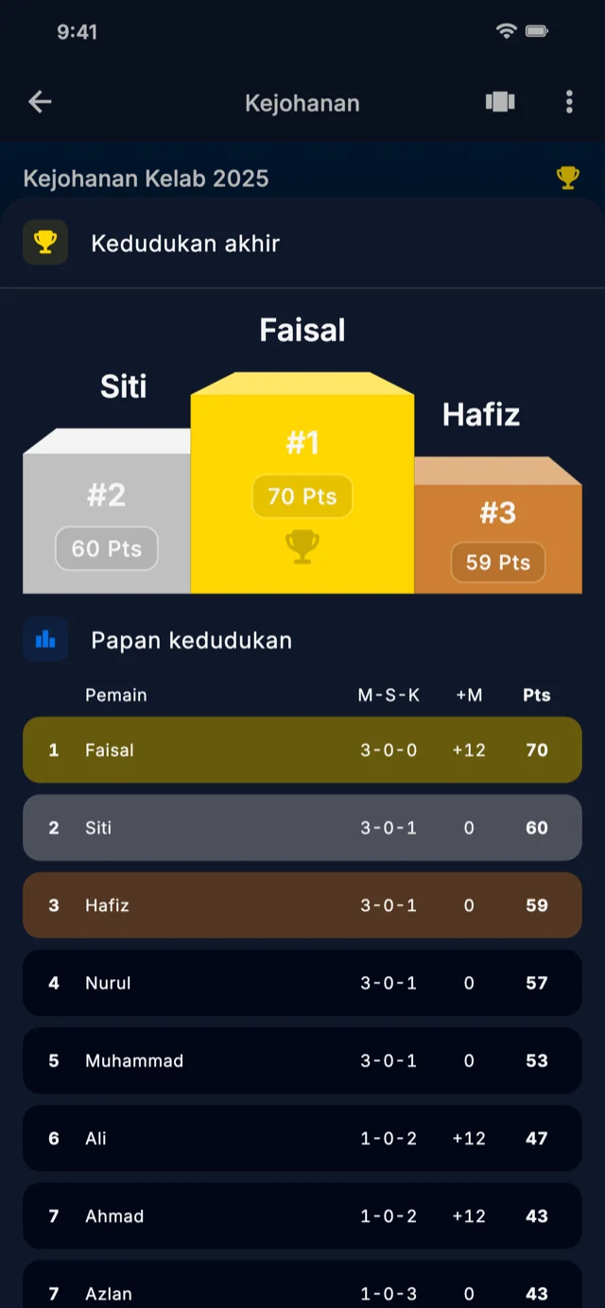Image resolution: width=605 pixels, height=1308 pixels.
Task: Open options from the overflow dropdown
Action: tap(569, 102)
